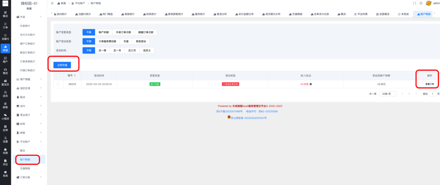Click the 商户 sidebar icon
Viewport: 440px width, 185px height.
[x=5, y=60]
